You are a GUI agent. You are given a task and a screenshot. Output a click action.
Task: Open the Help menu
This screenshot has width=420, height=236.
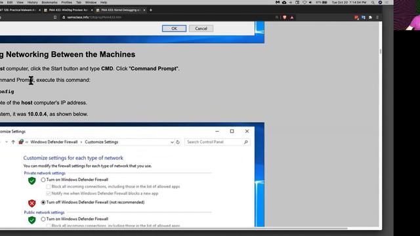pos(104,3)
